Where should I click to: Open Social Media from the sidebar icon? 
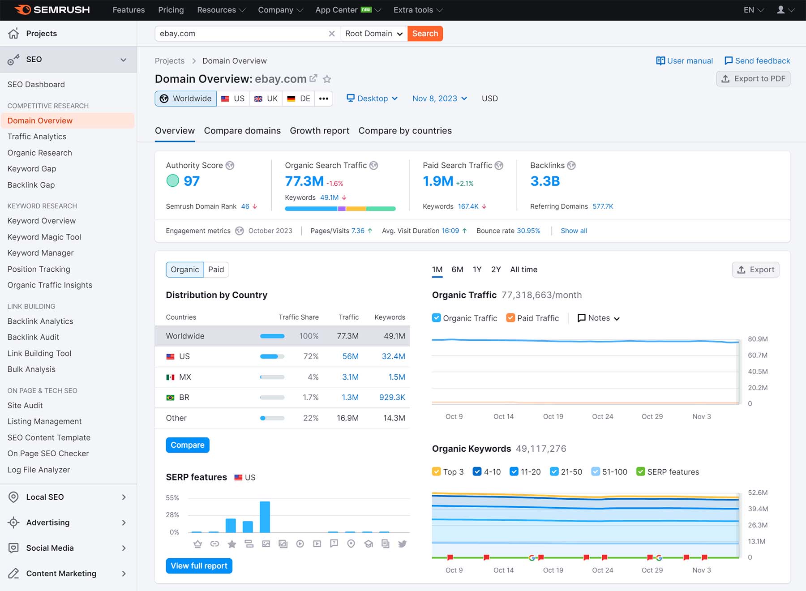pos(13,548)
